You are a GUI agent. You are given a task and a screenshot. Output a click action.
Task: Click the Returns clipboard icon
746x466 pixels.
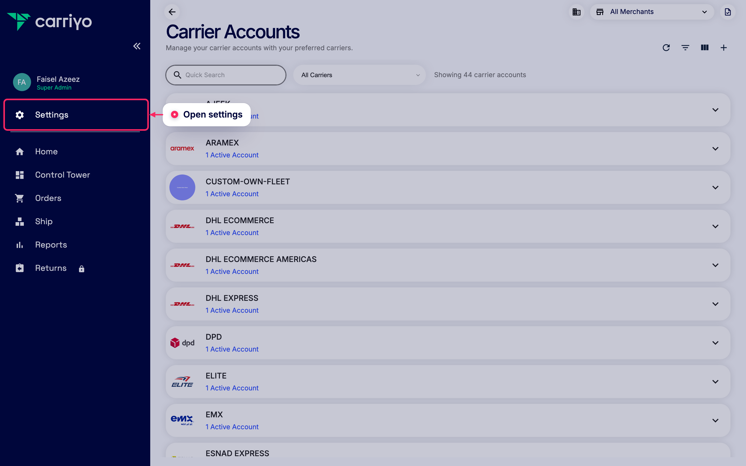click(20, 268)
